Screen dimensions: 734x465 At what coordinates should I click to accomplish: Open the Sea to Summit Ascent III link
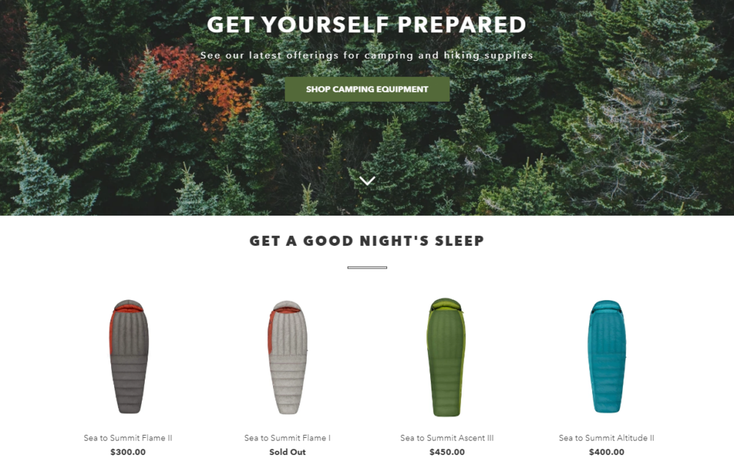tap(447, 438)
